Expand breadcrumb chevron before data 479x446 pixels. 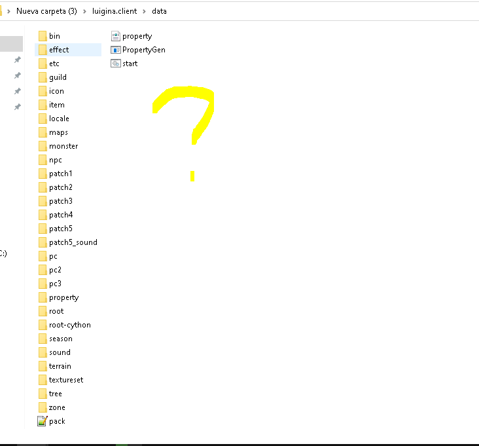(x=144, y=11)
